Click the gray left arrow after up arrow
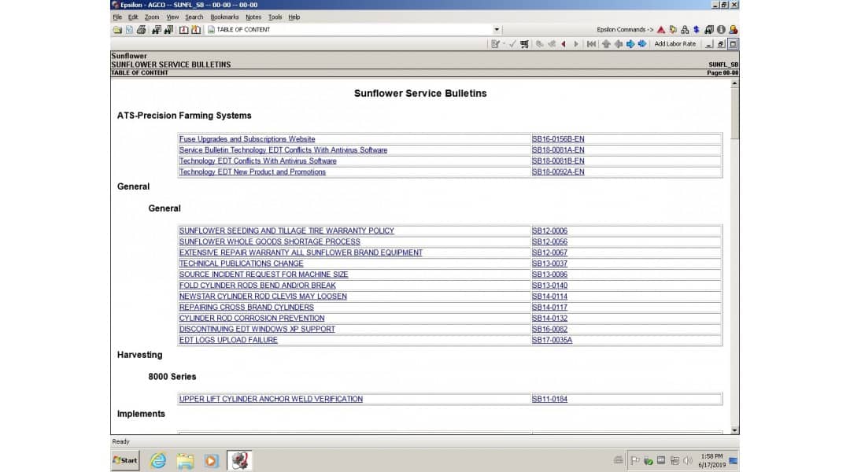Screen dimensions: 850x472 pyautogui.click(x=618, y=44)
